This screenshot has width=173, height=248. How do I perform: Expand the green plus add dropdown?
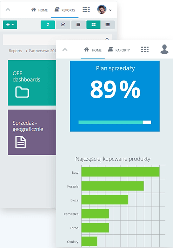point(10,25)
